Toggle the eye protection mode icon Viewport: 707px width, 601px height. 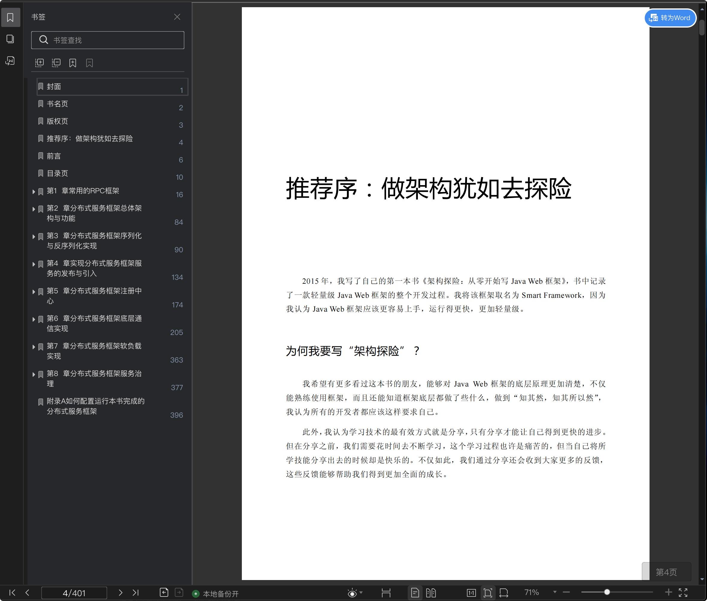(352, 593)
